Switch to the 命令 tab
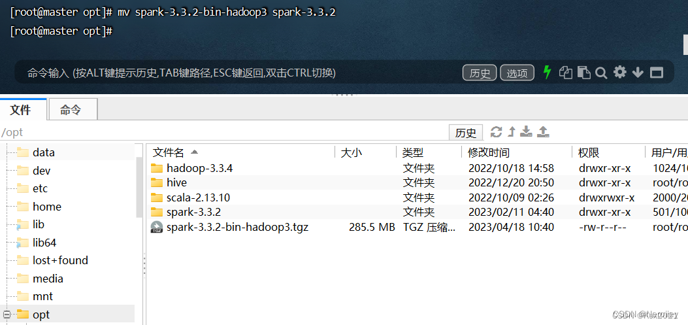The height and width of the screenshot is (325, 688). (73, 110)
